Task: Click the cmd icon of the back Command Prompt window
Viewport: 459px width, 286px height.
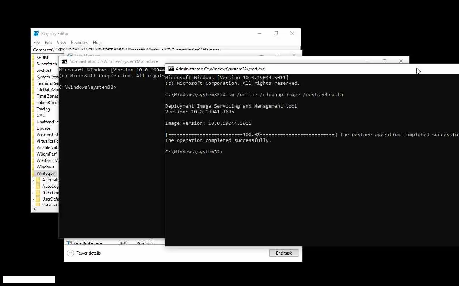Action: (65, 61)
